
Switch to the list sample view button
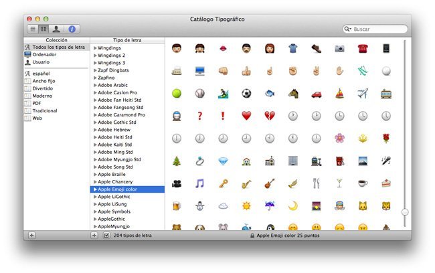click(x=33, y=29)
